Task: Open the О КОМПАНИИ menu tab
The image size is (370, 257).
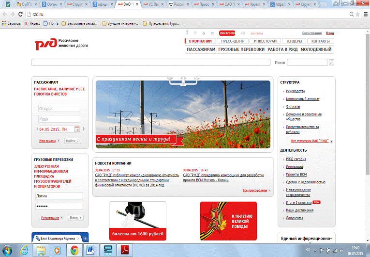Action: click(x=200, y=41)
